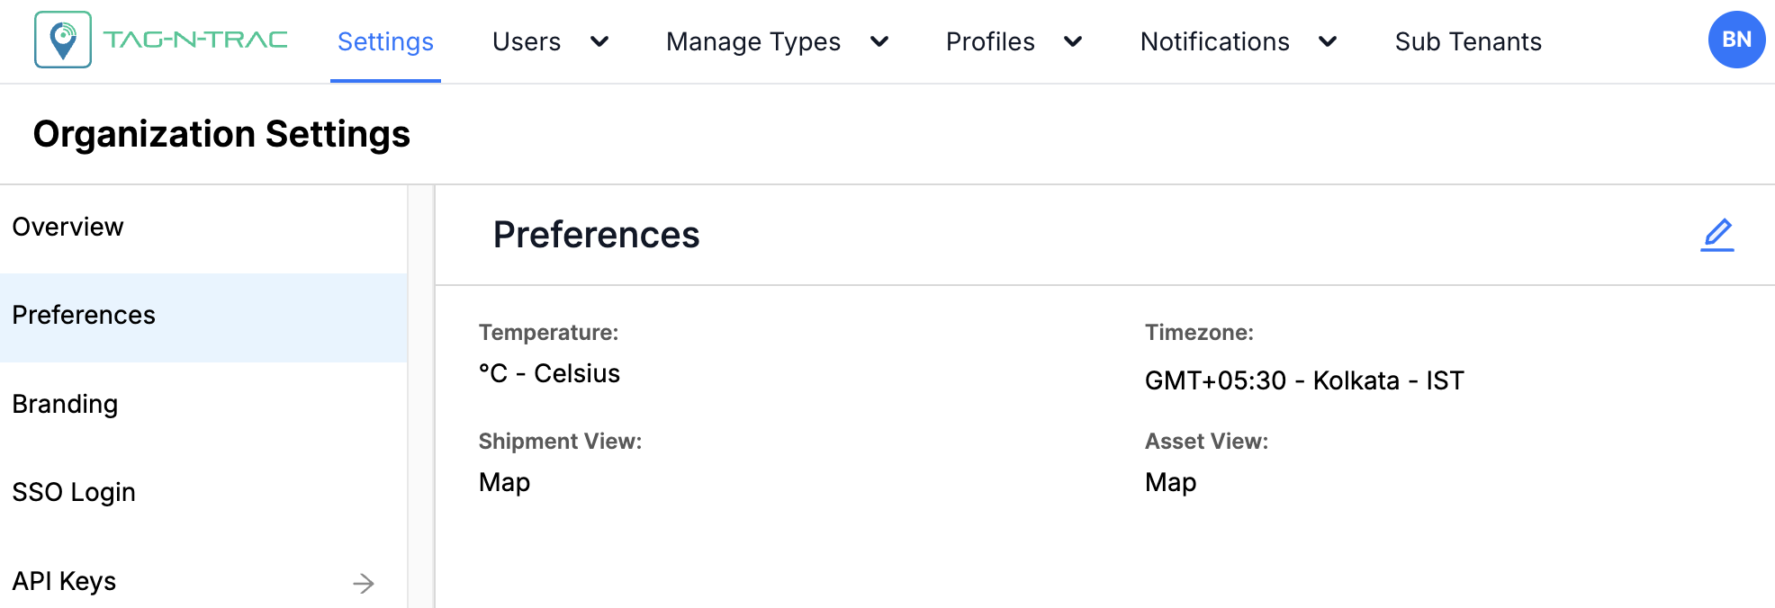
Task: Expand the Users dropdown chevron
Action: pos(599,41)
